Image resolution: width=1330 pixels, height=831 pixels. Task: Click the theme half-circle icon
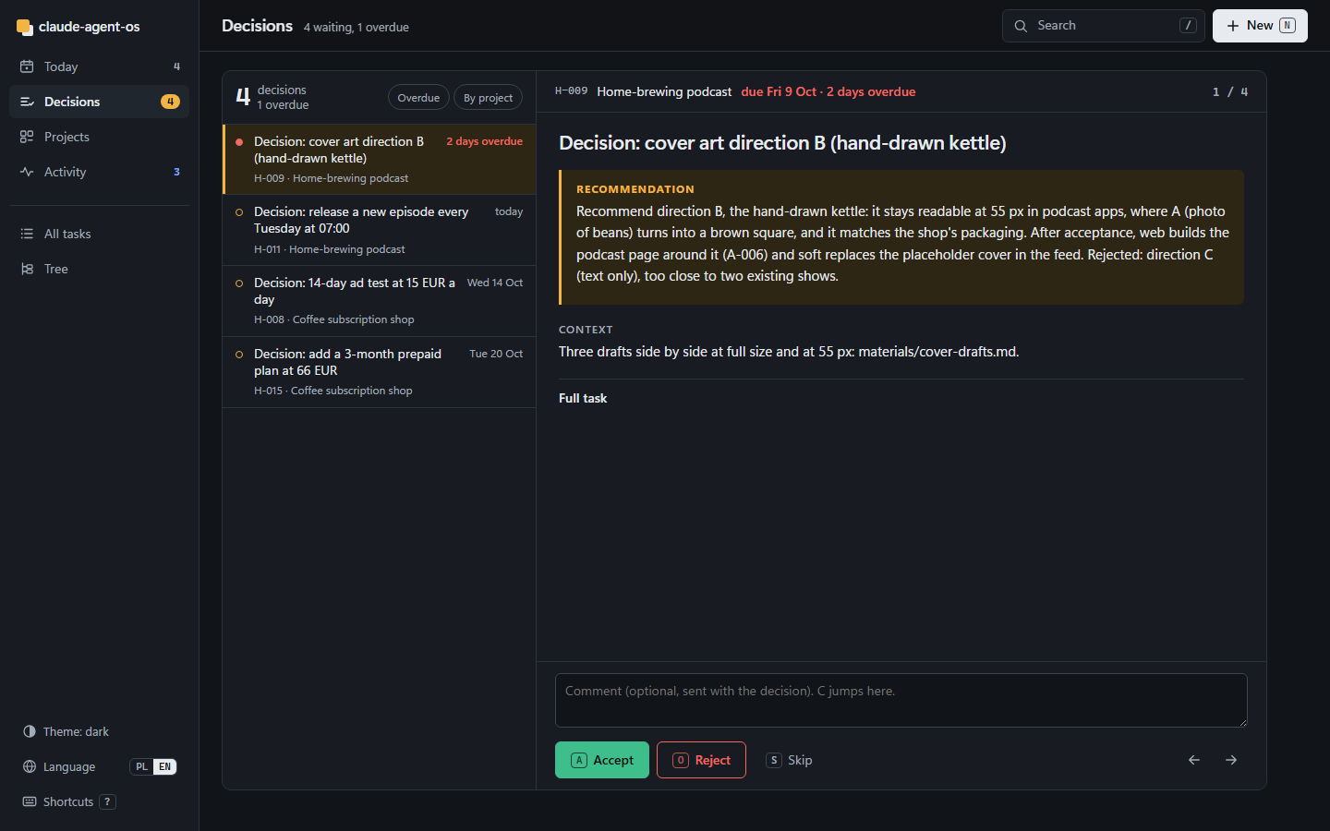(x=30, y=731)
